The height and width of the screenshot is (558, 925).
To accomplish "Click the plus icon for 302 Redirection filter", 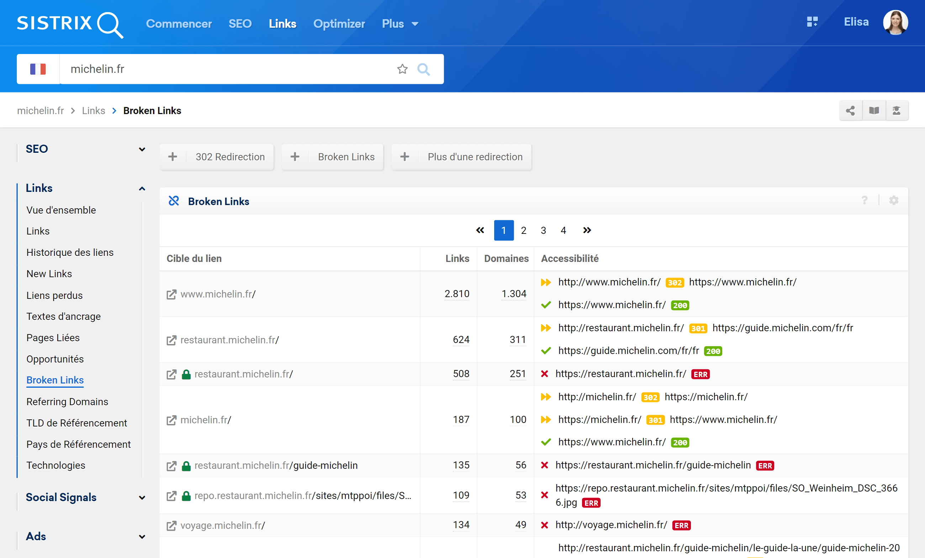I will pyautogui.click(x=173, y=157).
